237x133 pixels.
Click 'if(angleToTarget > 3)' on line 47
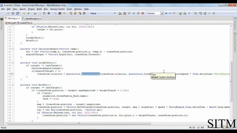pyautogui.click(x=46, y=71)
